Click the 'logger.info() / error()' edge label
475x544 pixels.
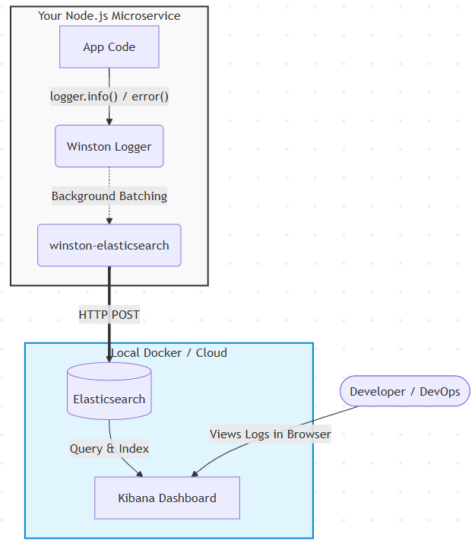pyautogui.click(x=109, y=96)
